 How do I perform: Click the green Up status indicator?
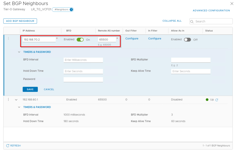pyautogui.click(x=207, y=99)
